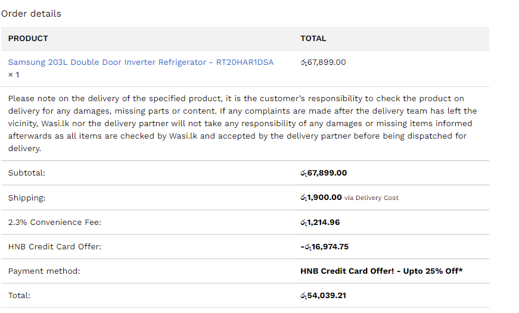
Task: Select the convenience fee value 1,214.96
Action: 320,222
